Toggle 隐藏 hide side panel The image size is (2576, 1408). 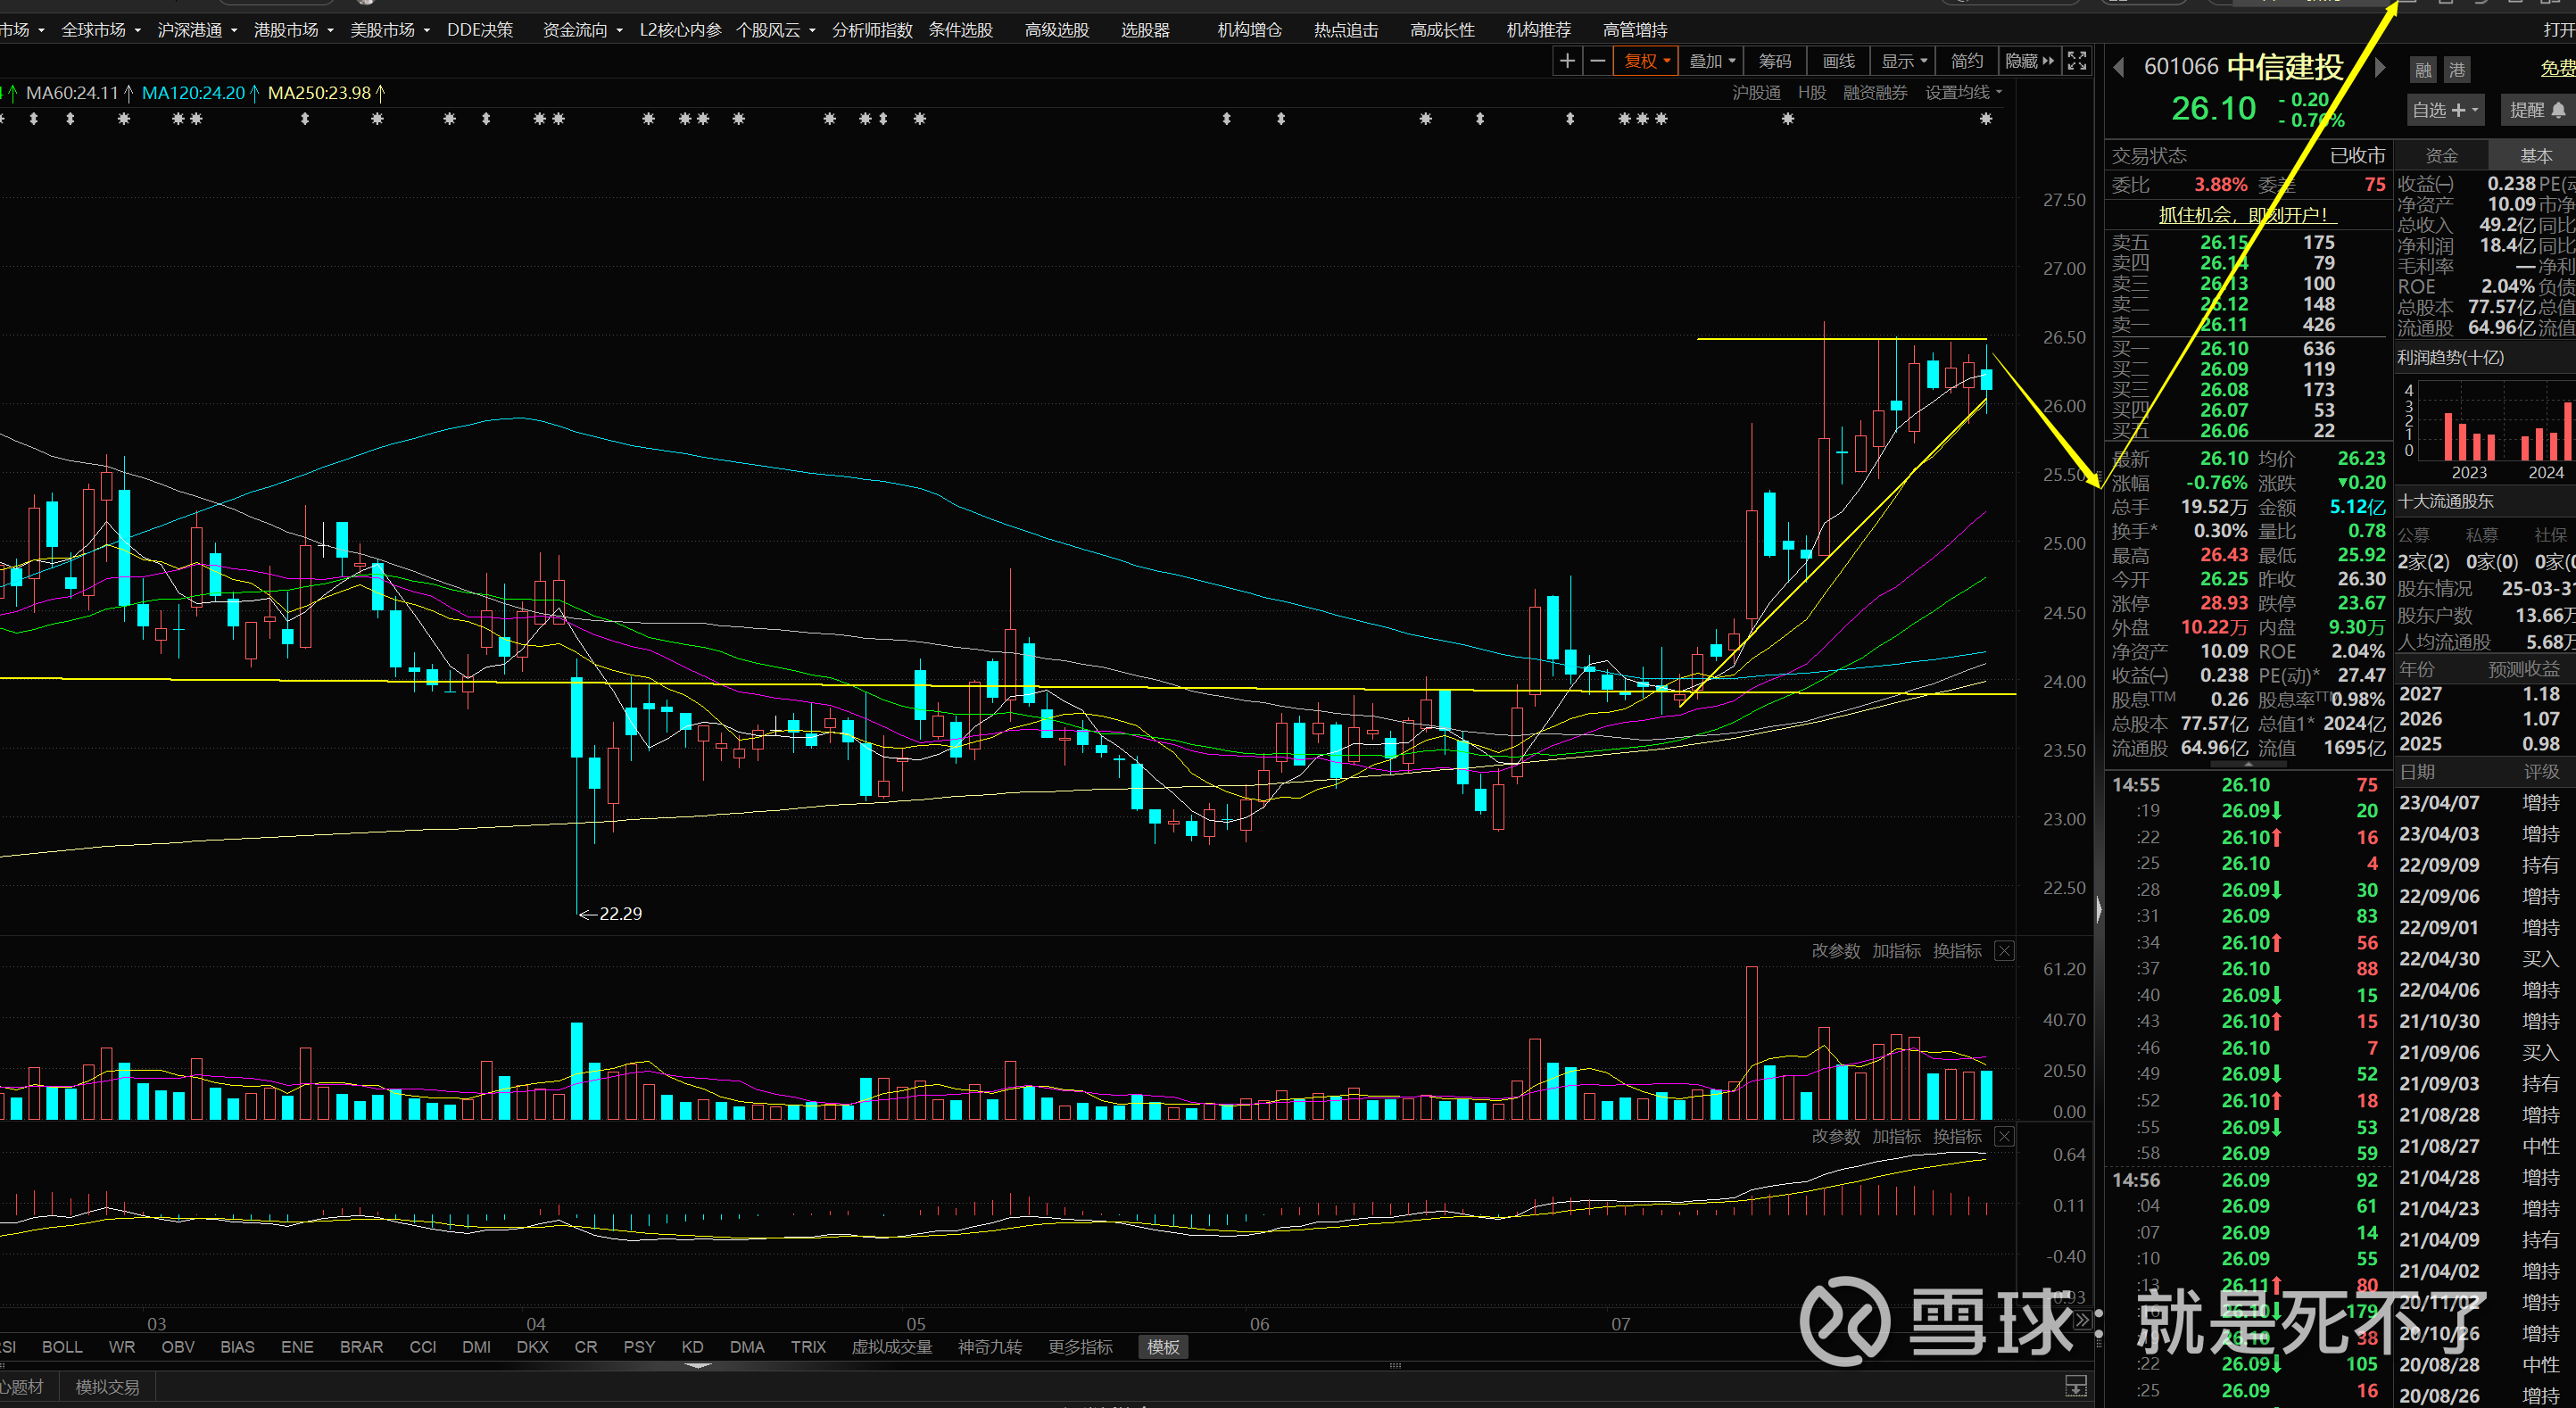click(2029, 61)
